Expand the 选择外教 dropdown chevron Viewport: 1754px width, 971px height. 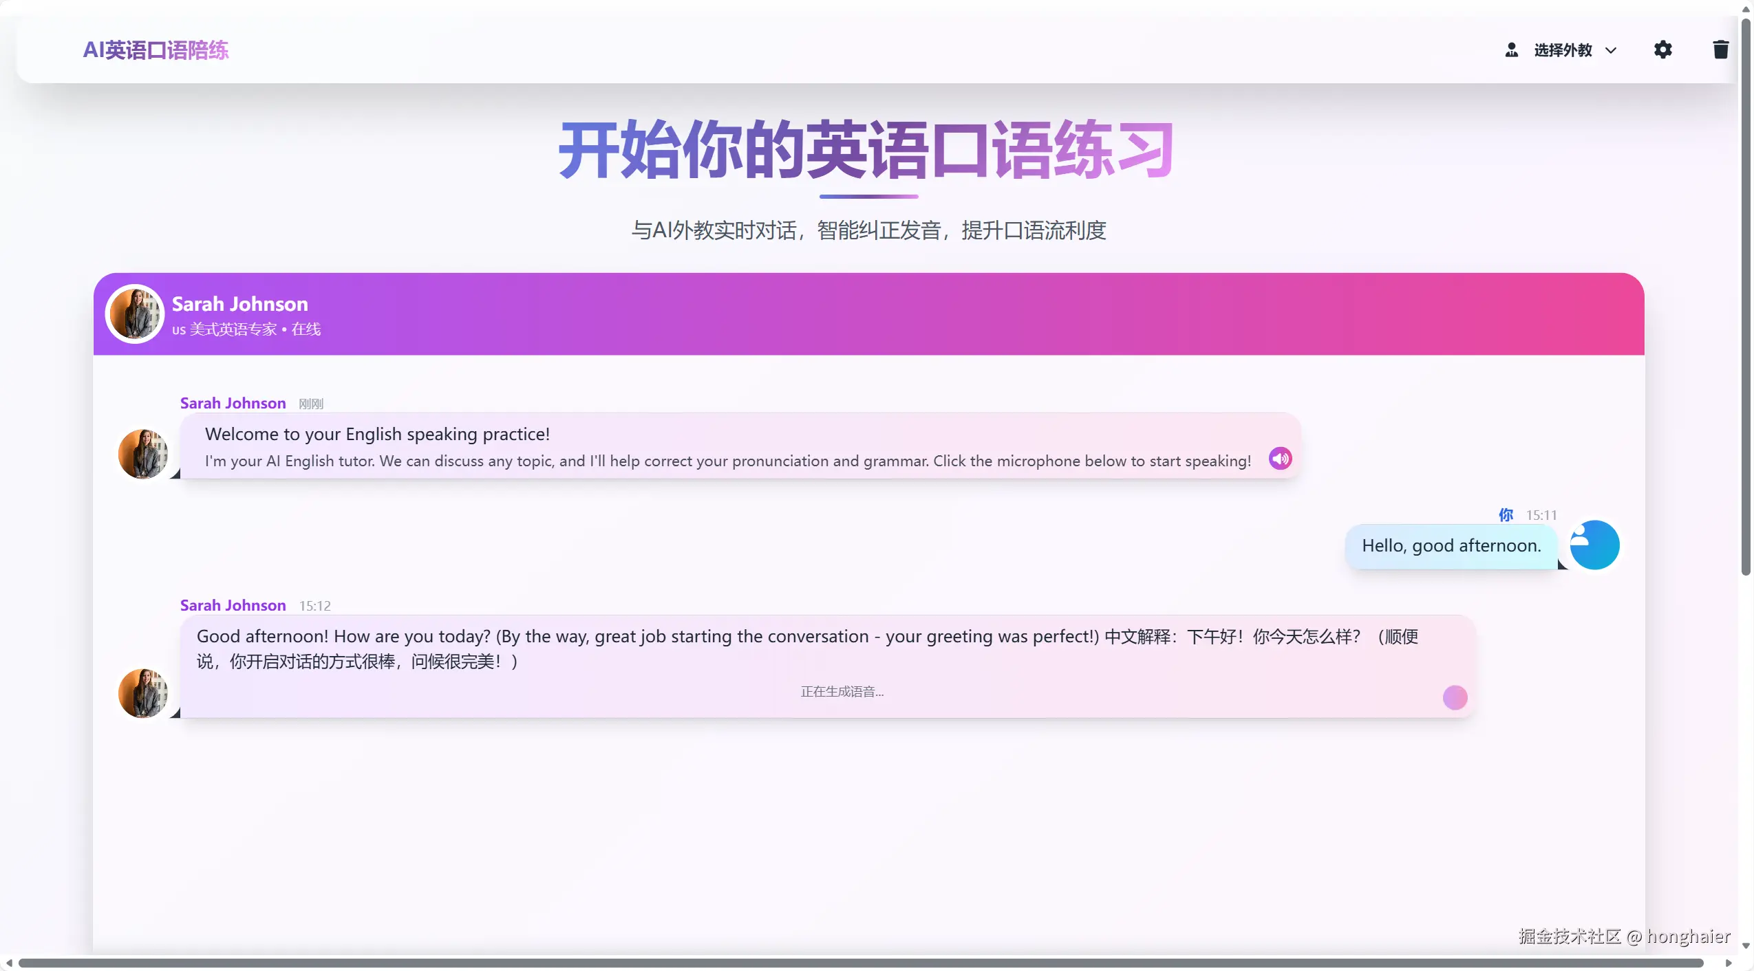click(1611, 50)
